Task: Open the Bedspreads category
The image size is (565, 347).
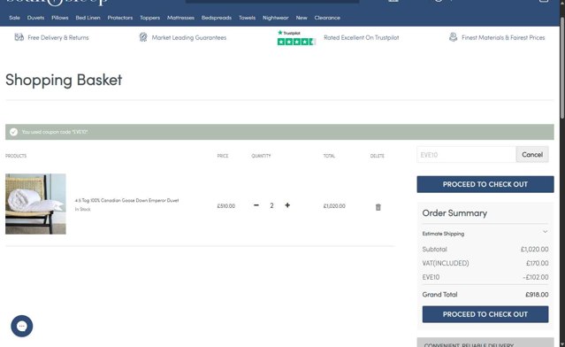Action: pyautogui.click(x=217, y=18)
